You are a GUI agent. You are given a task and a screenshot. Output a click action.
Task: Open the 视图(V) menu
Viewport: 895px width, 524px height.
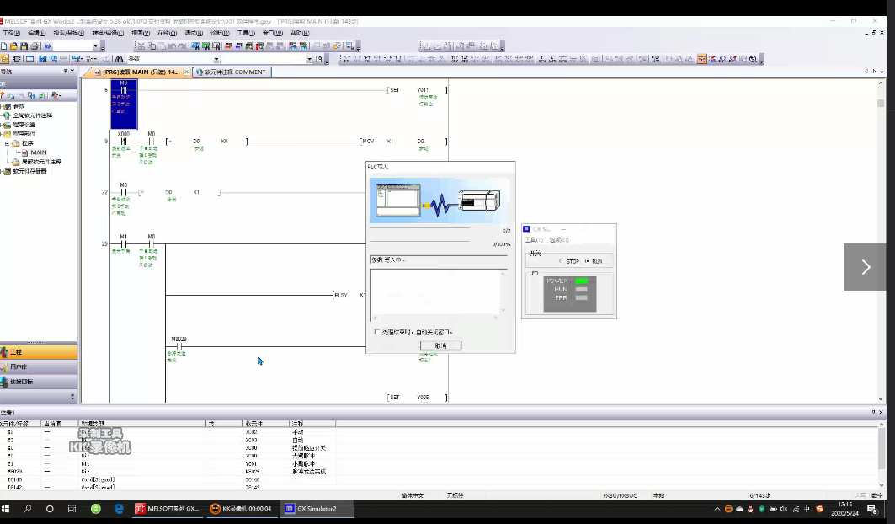click(x=141, y=33)
